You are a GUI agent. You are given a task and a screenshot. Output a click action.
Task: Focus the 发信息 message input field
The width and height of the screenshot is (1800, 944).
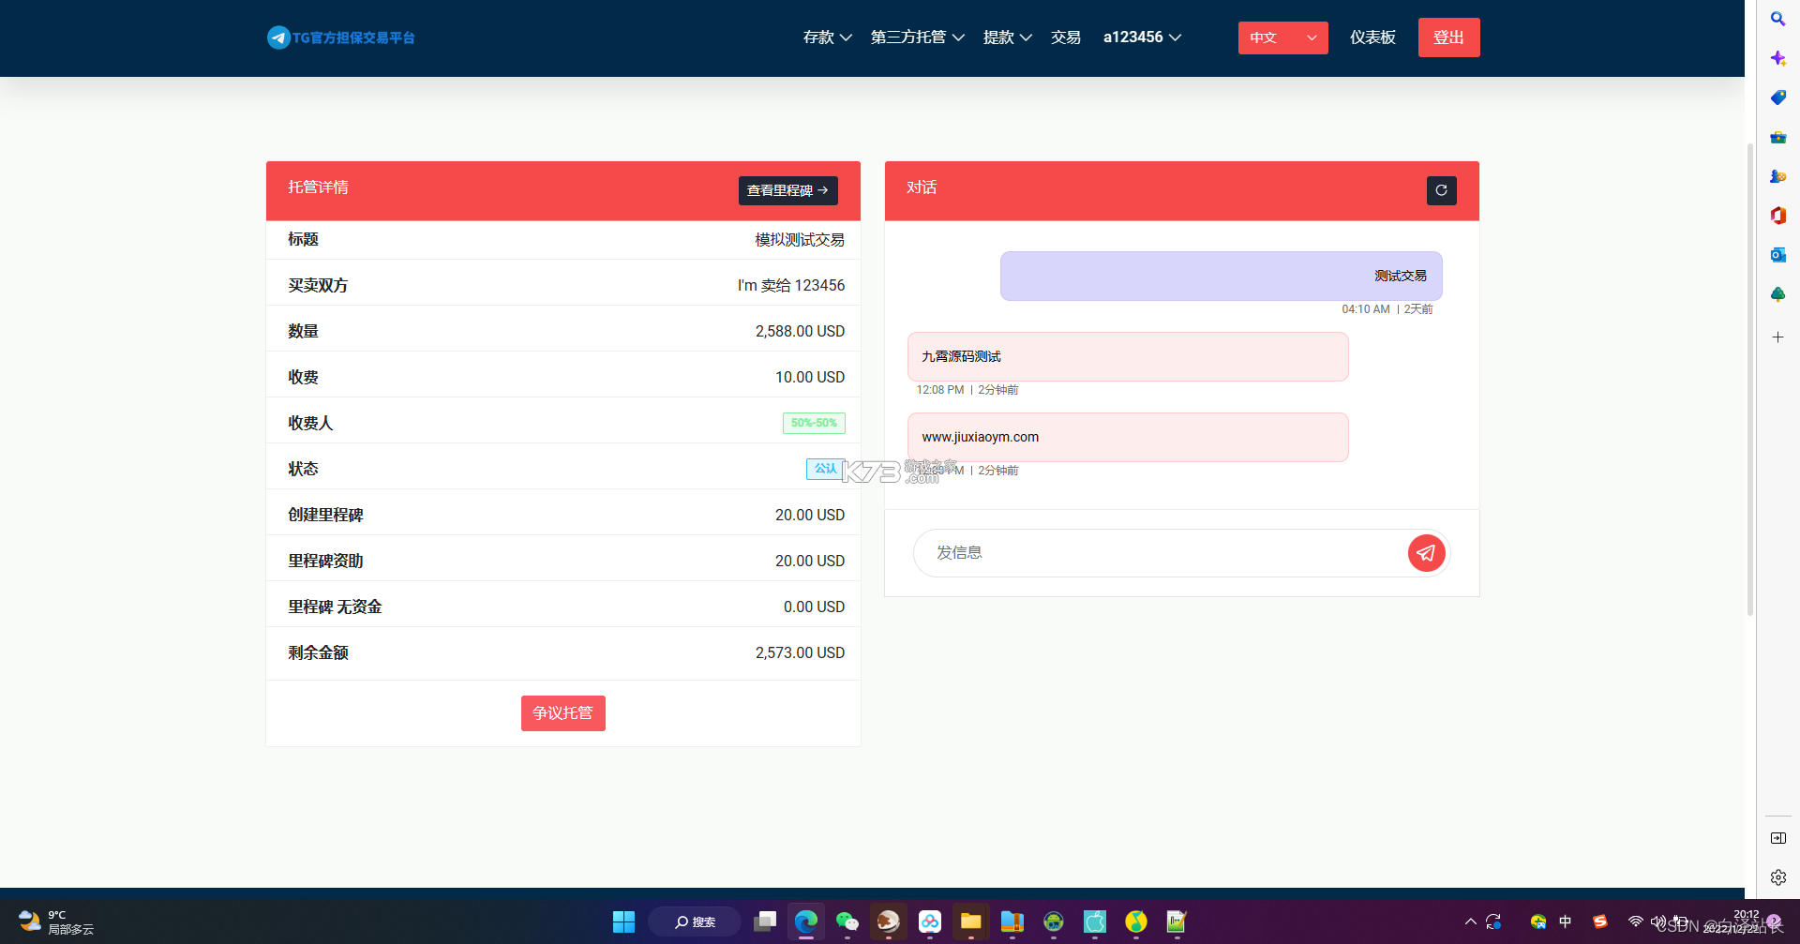1161,553
